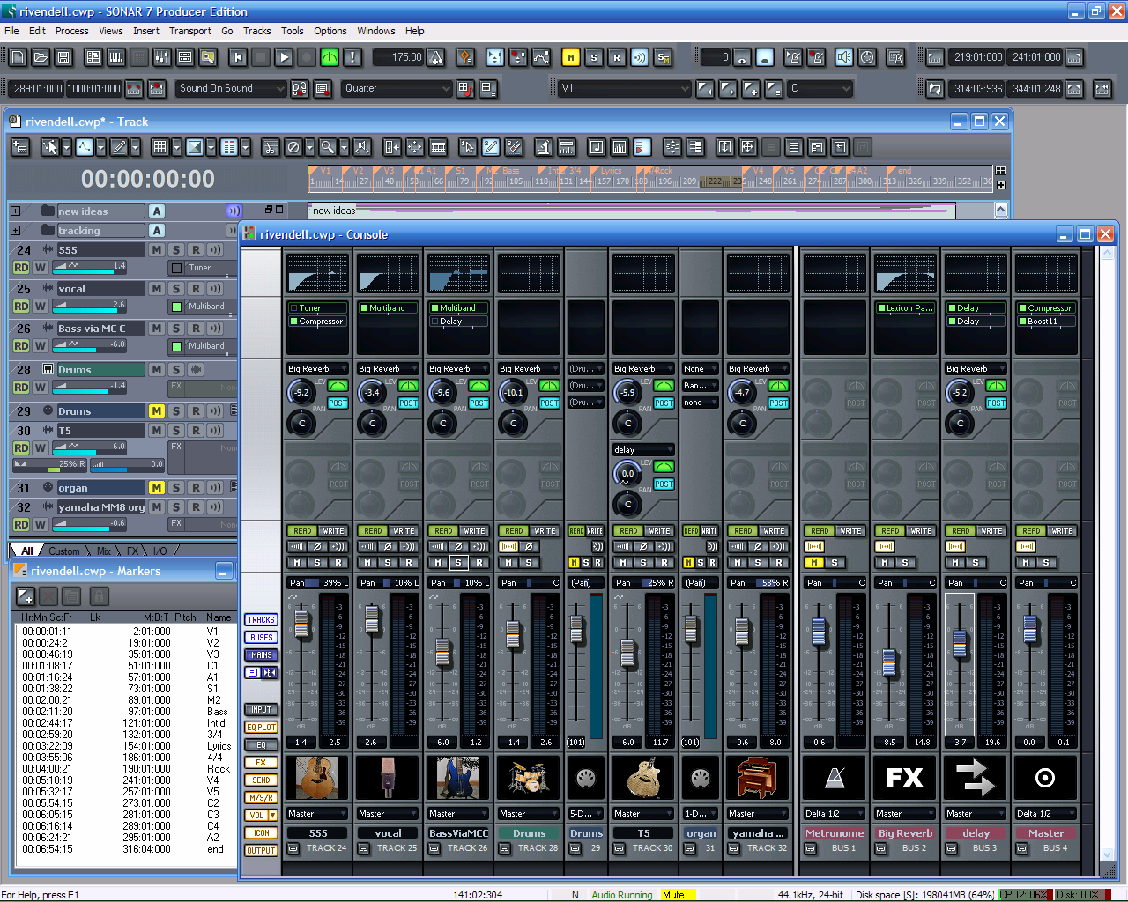Toggle Lexicon Pa... effect checkbox on Big Reverb bus
This screenshot has width=1128, height=902.
point(881,308)
